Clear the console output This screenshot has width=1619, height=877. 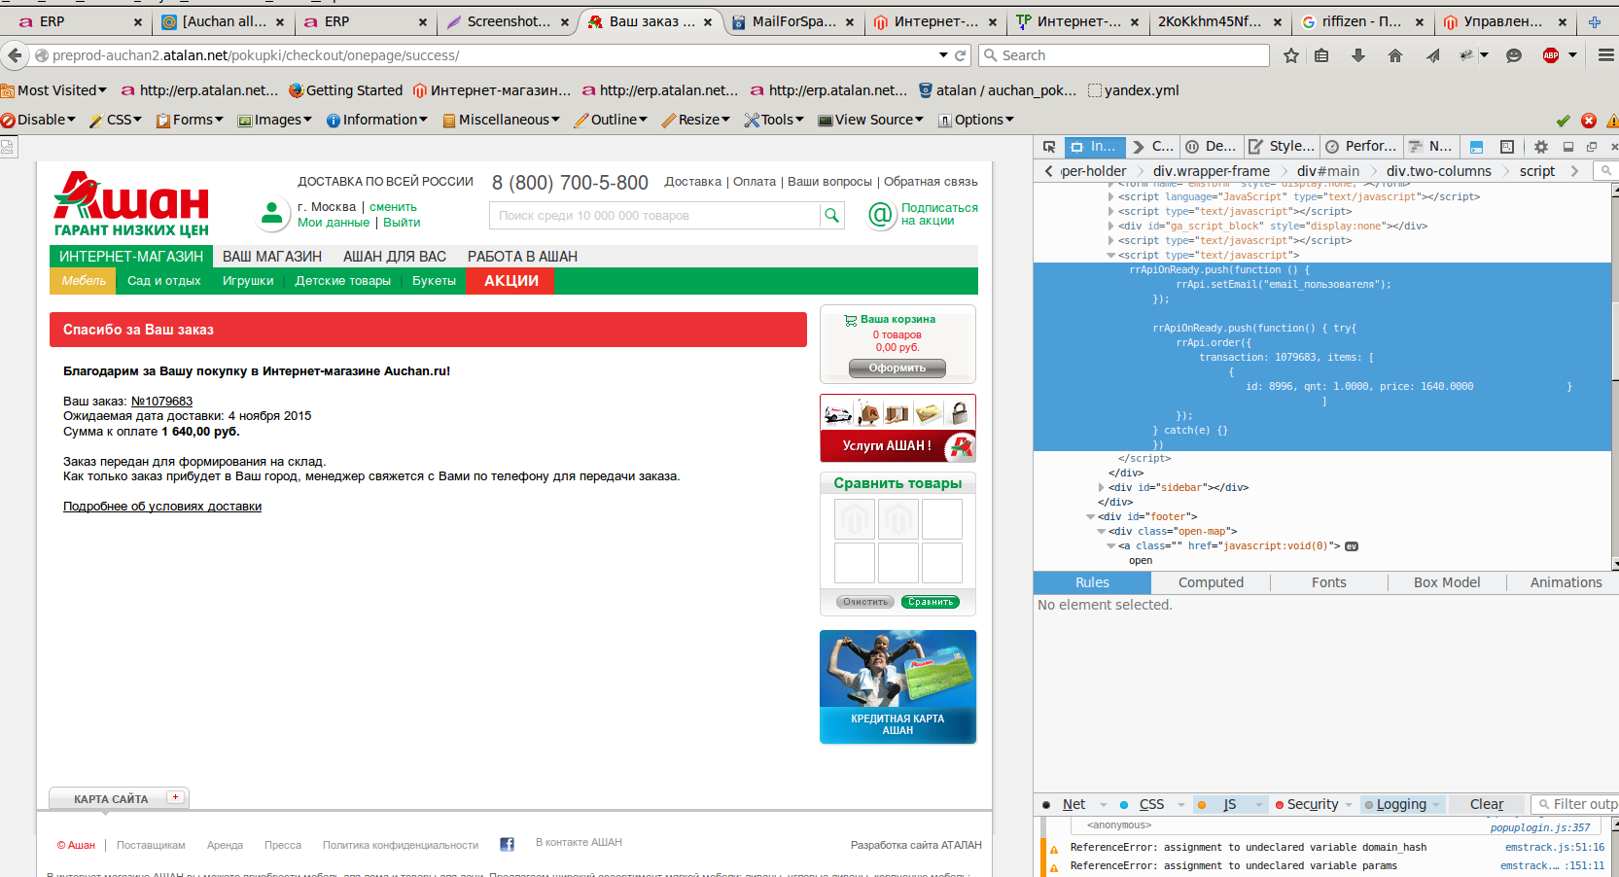[1486, 804]
